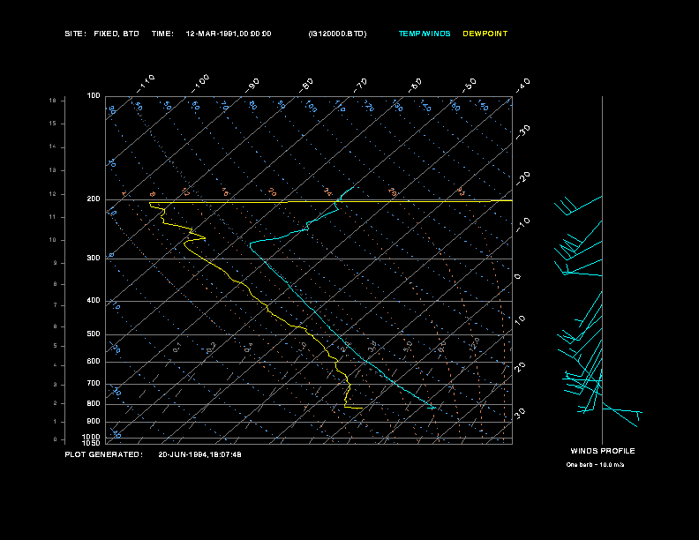Click the sounding date 12-MAR-1991,00:00:00

(x=229, y=34)
